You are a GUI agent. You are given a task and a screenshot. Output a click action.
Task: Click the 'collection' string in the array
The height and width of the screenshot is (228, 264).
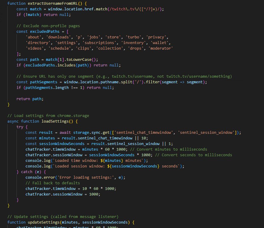click(110, 48)
